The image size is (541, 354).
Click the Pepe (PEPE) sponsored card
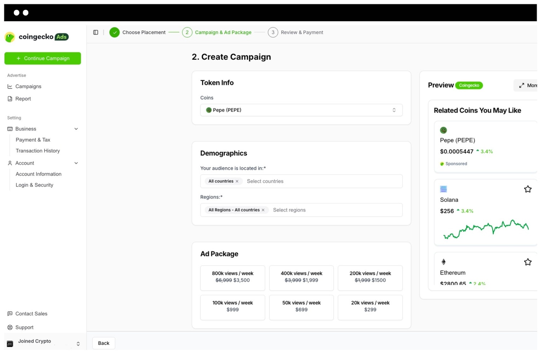click(486, 147)
